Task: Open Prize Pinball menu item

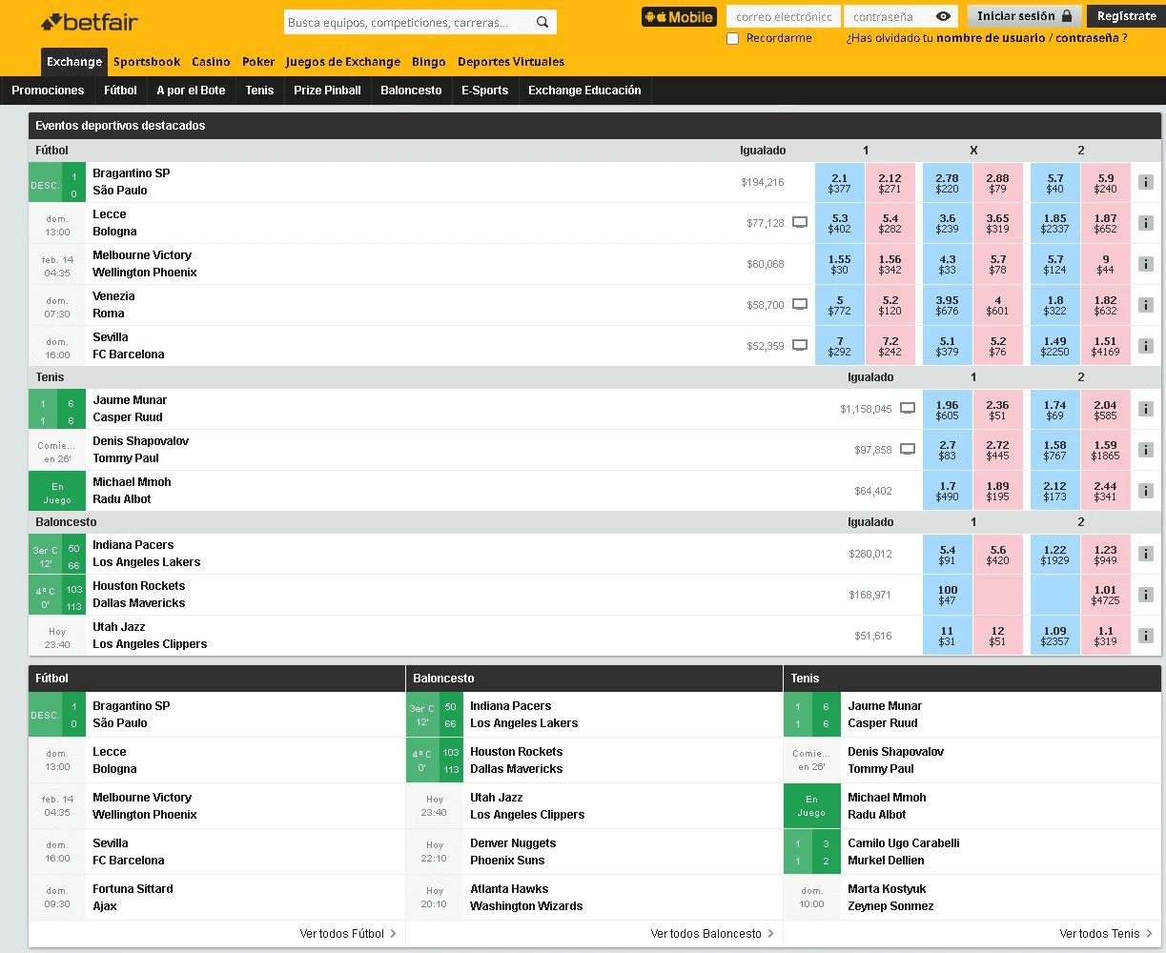Action: [327, 91]
